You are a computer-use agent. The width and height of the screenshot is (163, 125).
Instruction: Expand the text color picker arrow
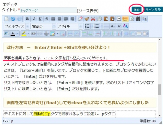tap(18, 33)
